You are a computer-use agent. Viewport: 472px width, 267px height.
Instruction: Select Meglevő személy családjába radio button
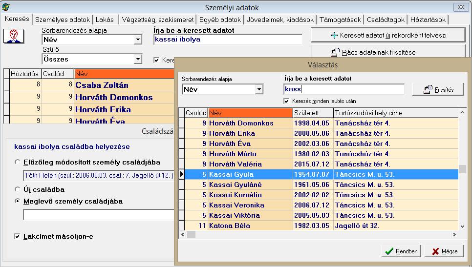tap(18, 201)
